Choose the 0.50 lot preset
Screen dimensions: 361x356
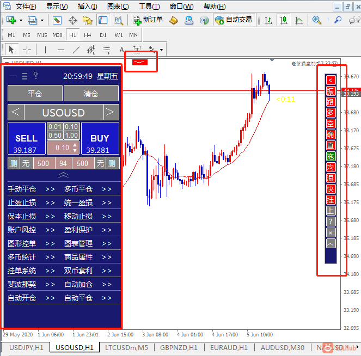(x=55, y=136)
